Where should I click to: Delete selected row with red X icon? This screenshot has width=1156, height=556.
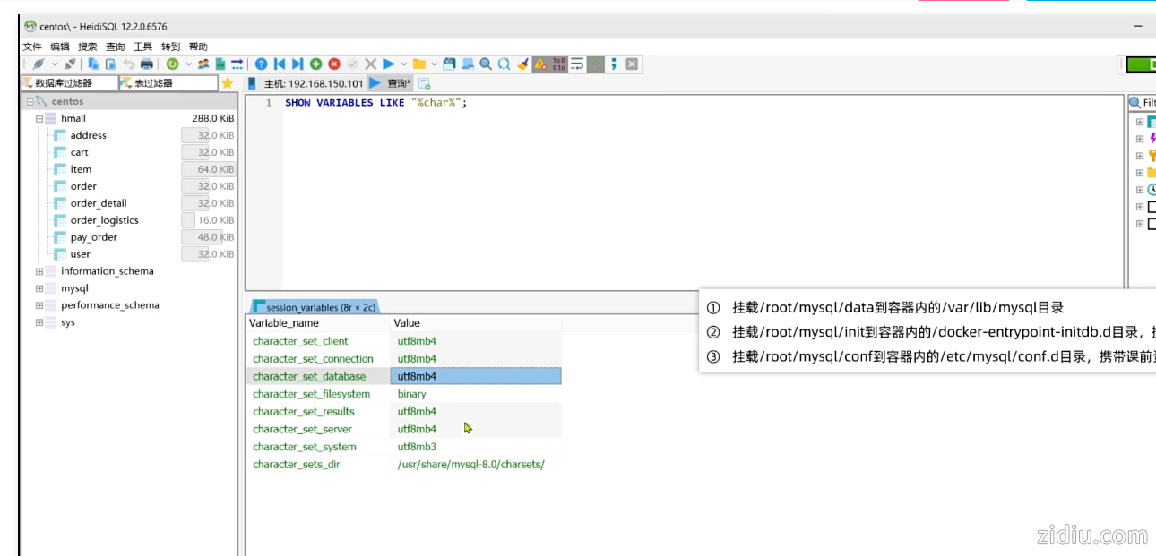click(x=334, y=64)
